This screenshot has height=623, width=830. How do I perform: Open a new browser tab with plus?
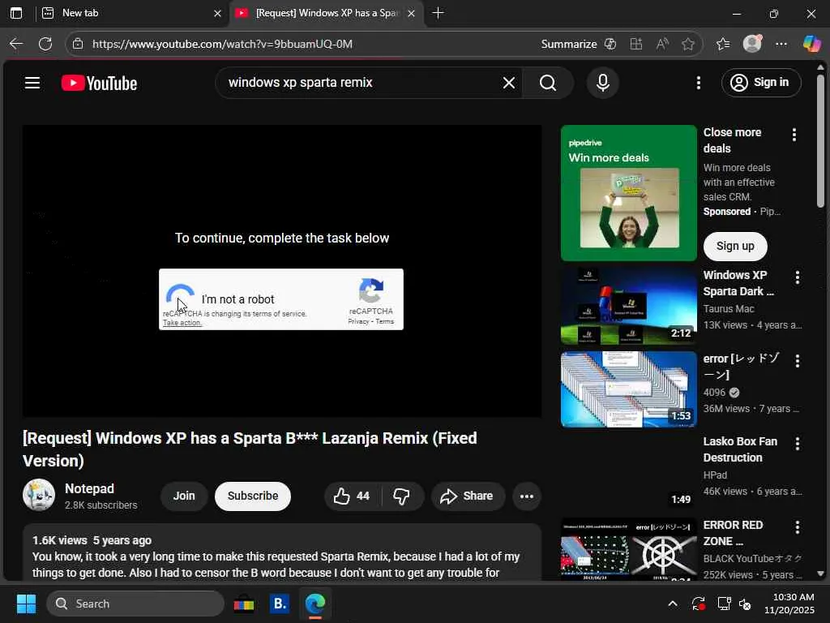pyautogui.click(x=438, y=13)
